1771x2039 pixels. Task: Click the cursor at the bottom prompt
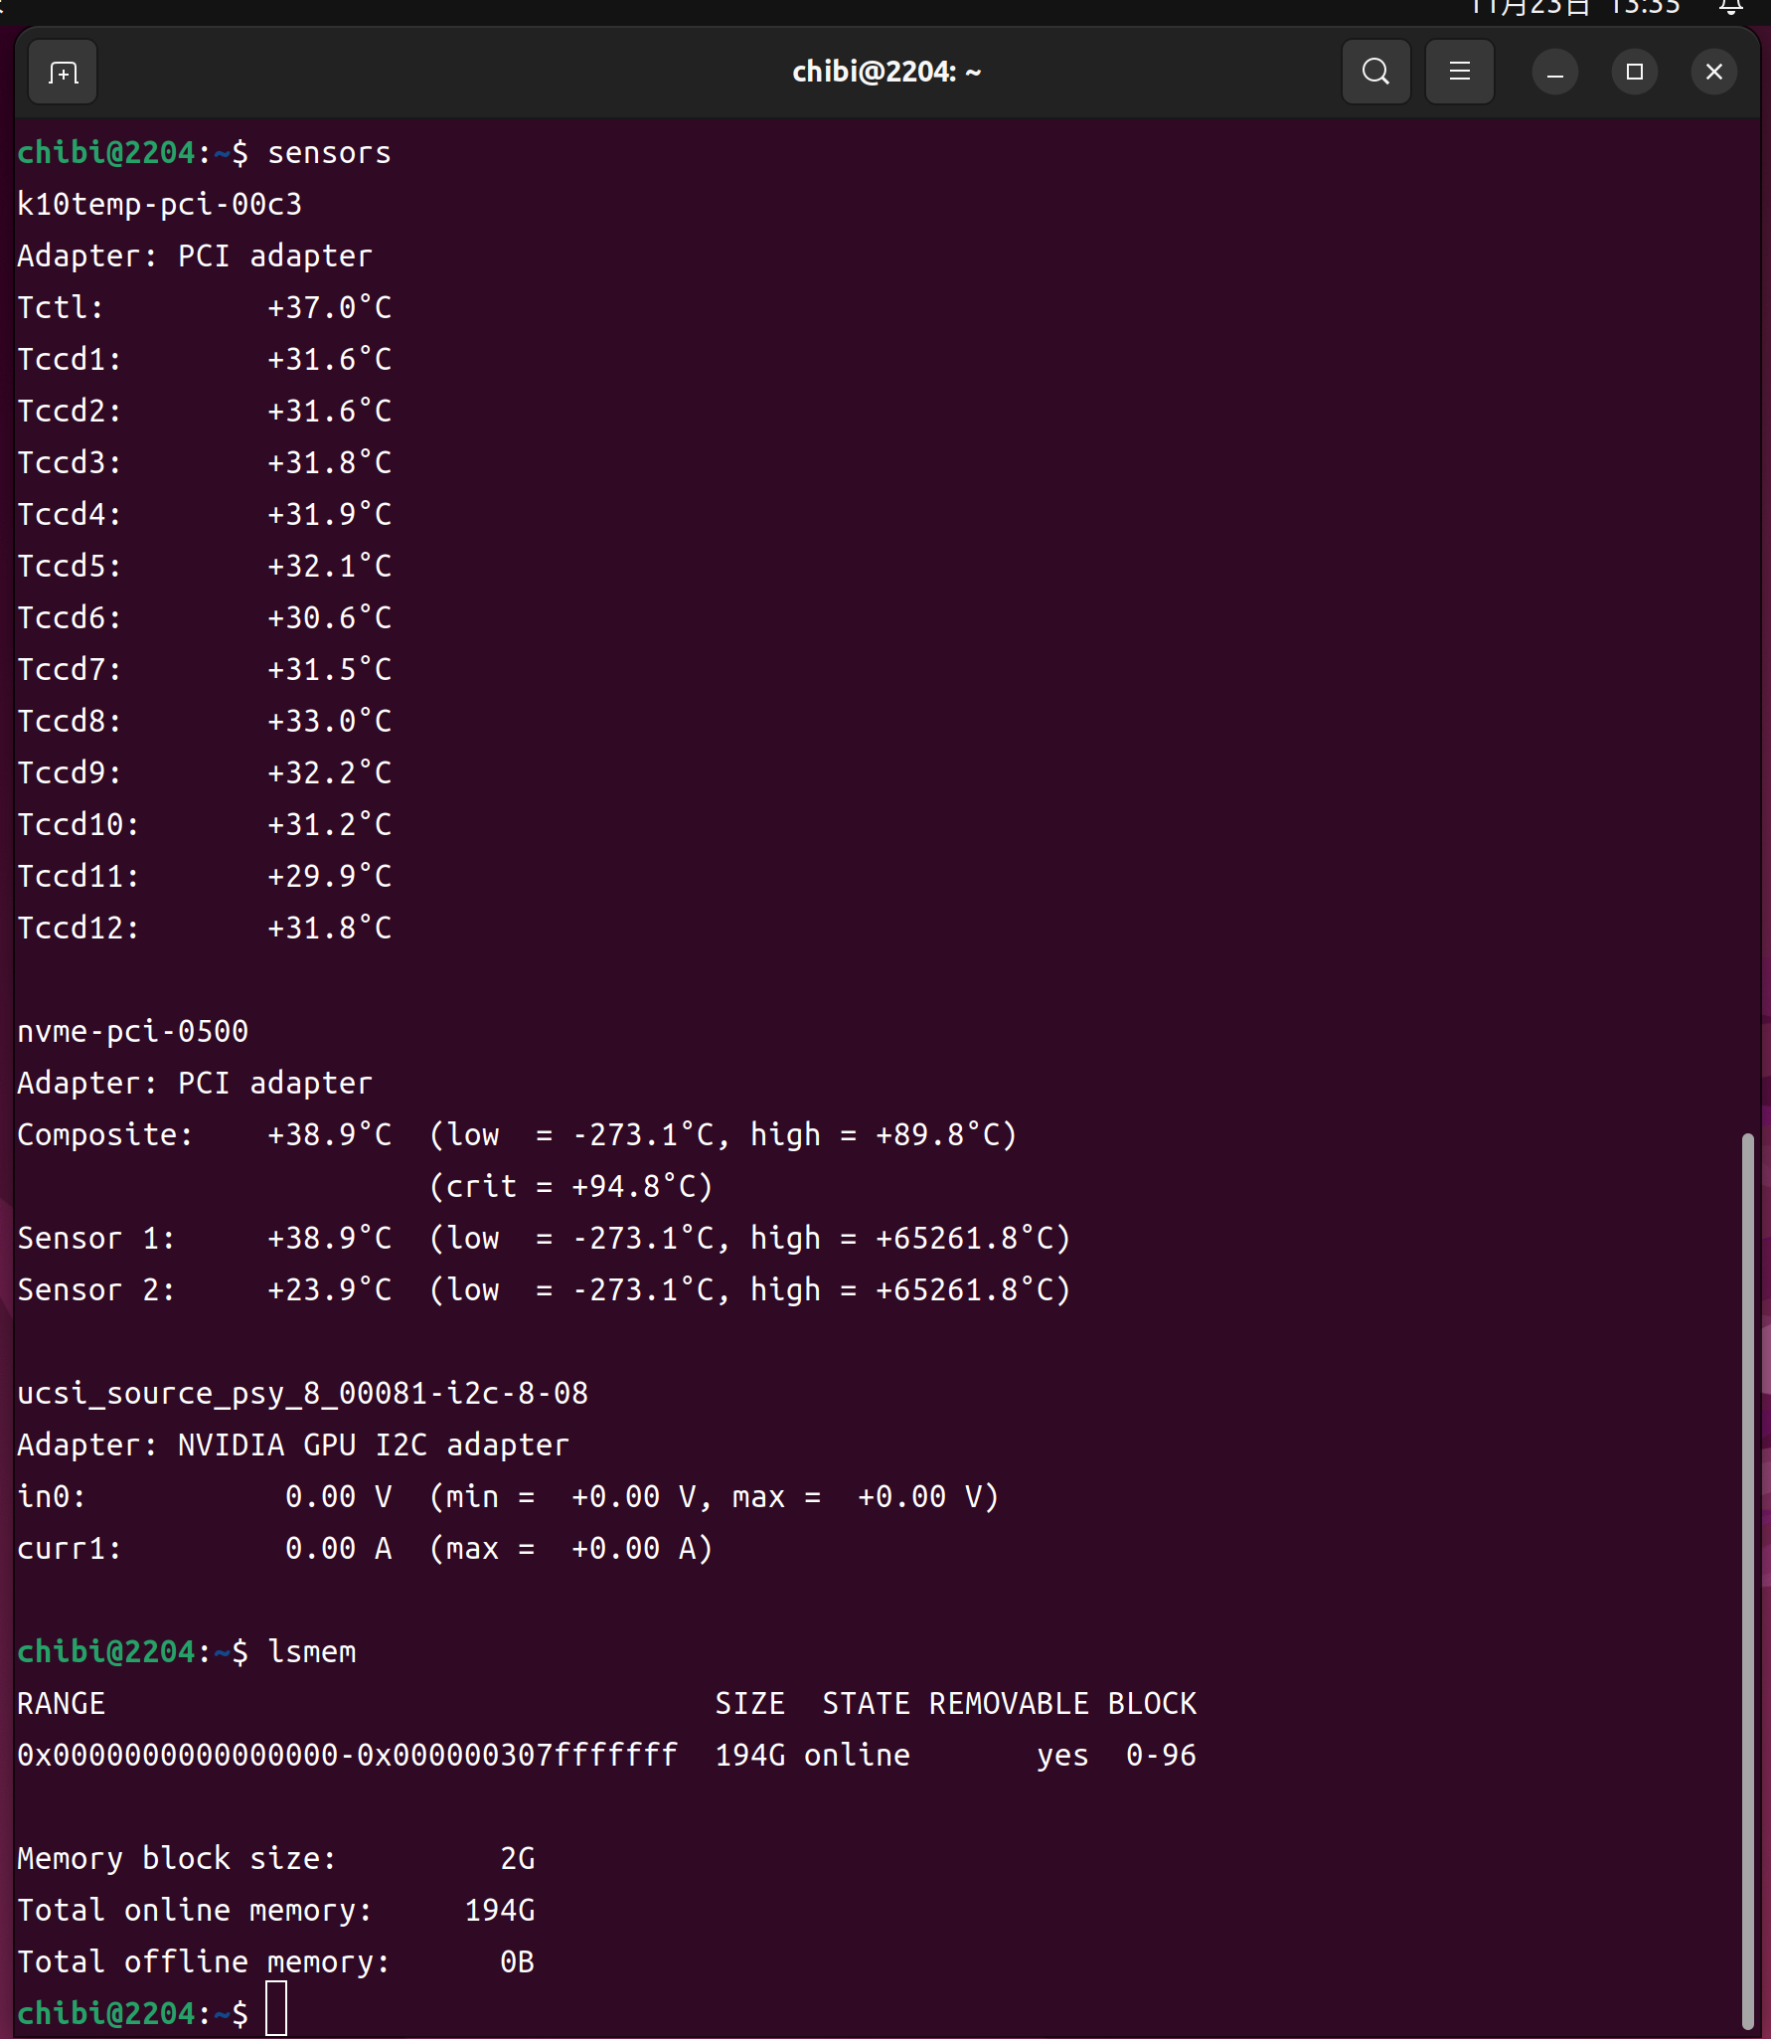(x=276, y=2009)
